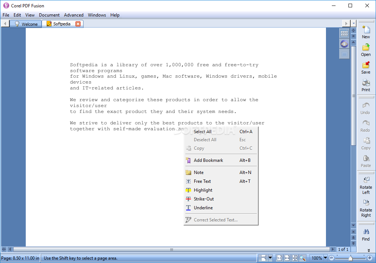This screenshot has width=376, height=263.
Task: Maximize the Corel PDF Fusion window
Action: coord(350,6)
